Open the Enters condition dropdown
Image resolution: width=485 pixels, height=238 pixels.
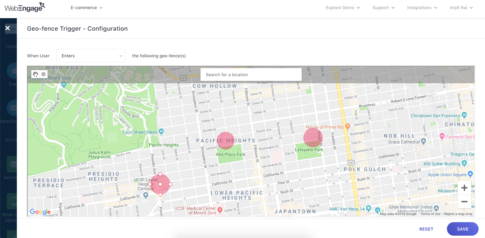click(x=91, y=56)
